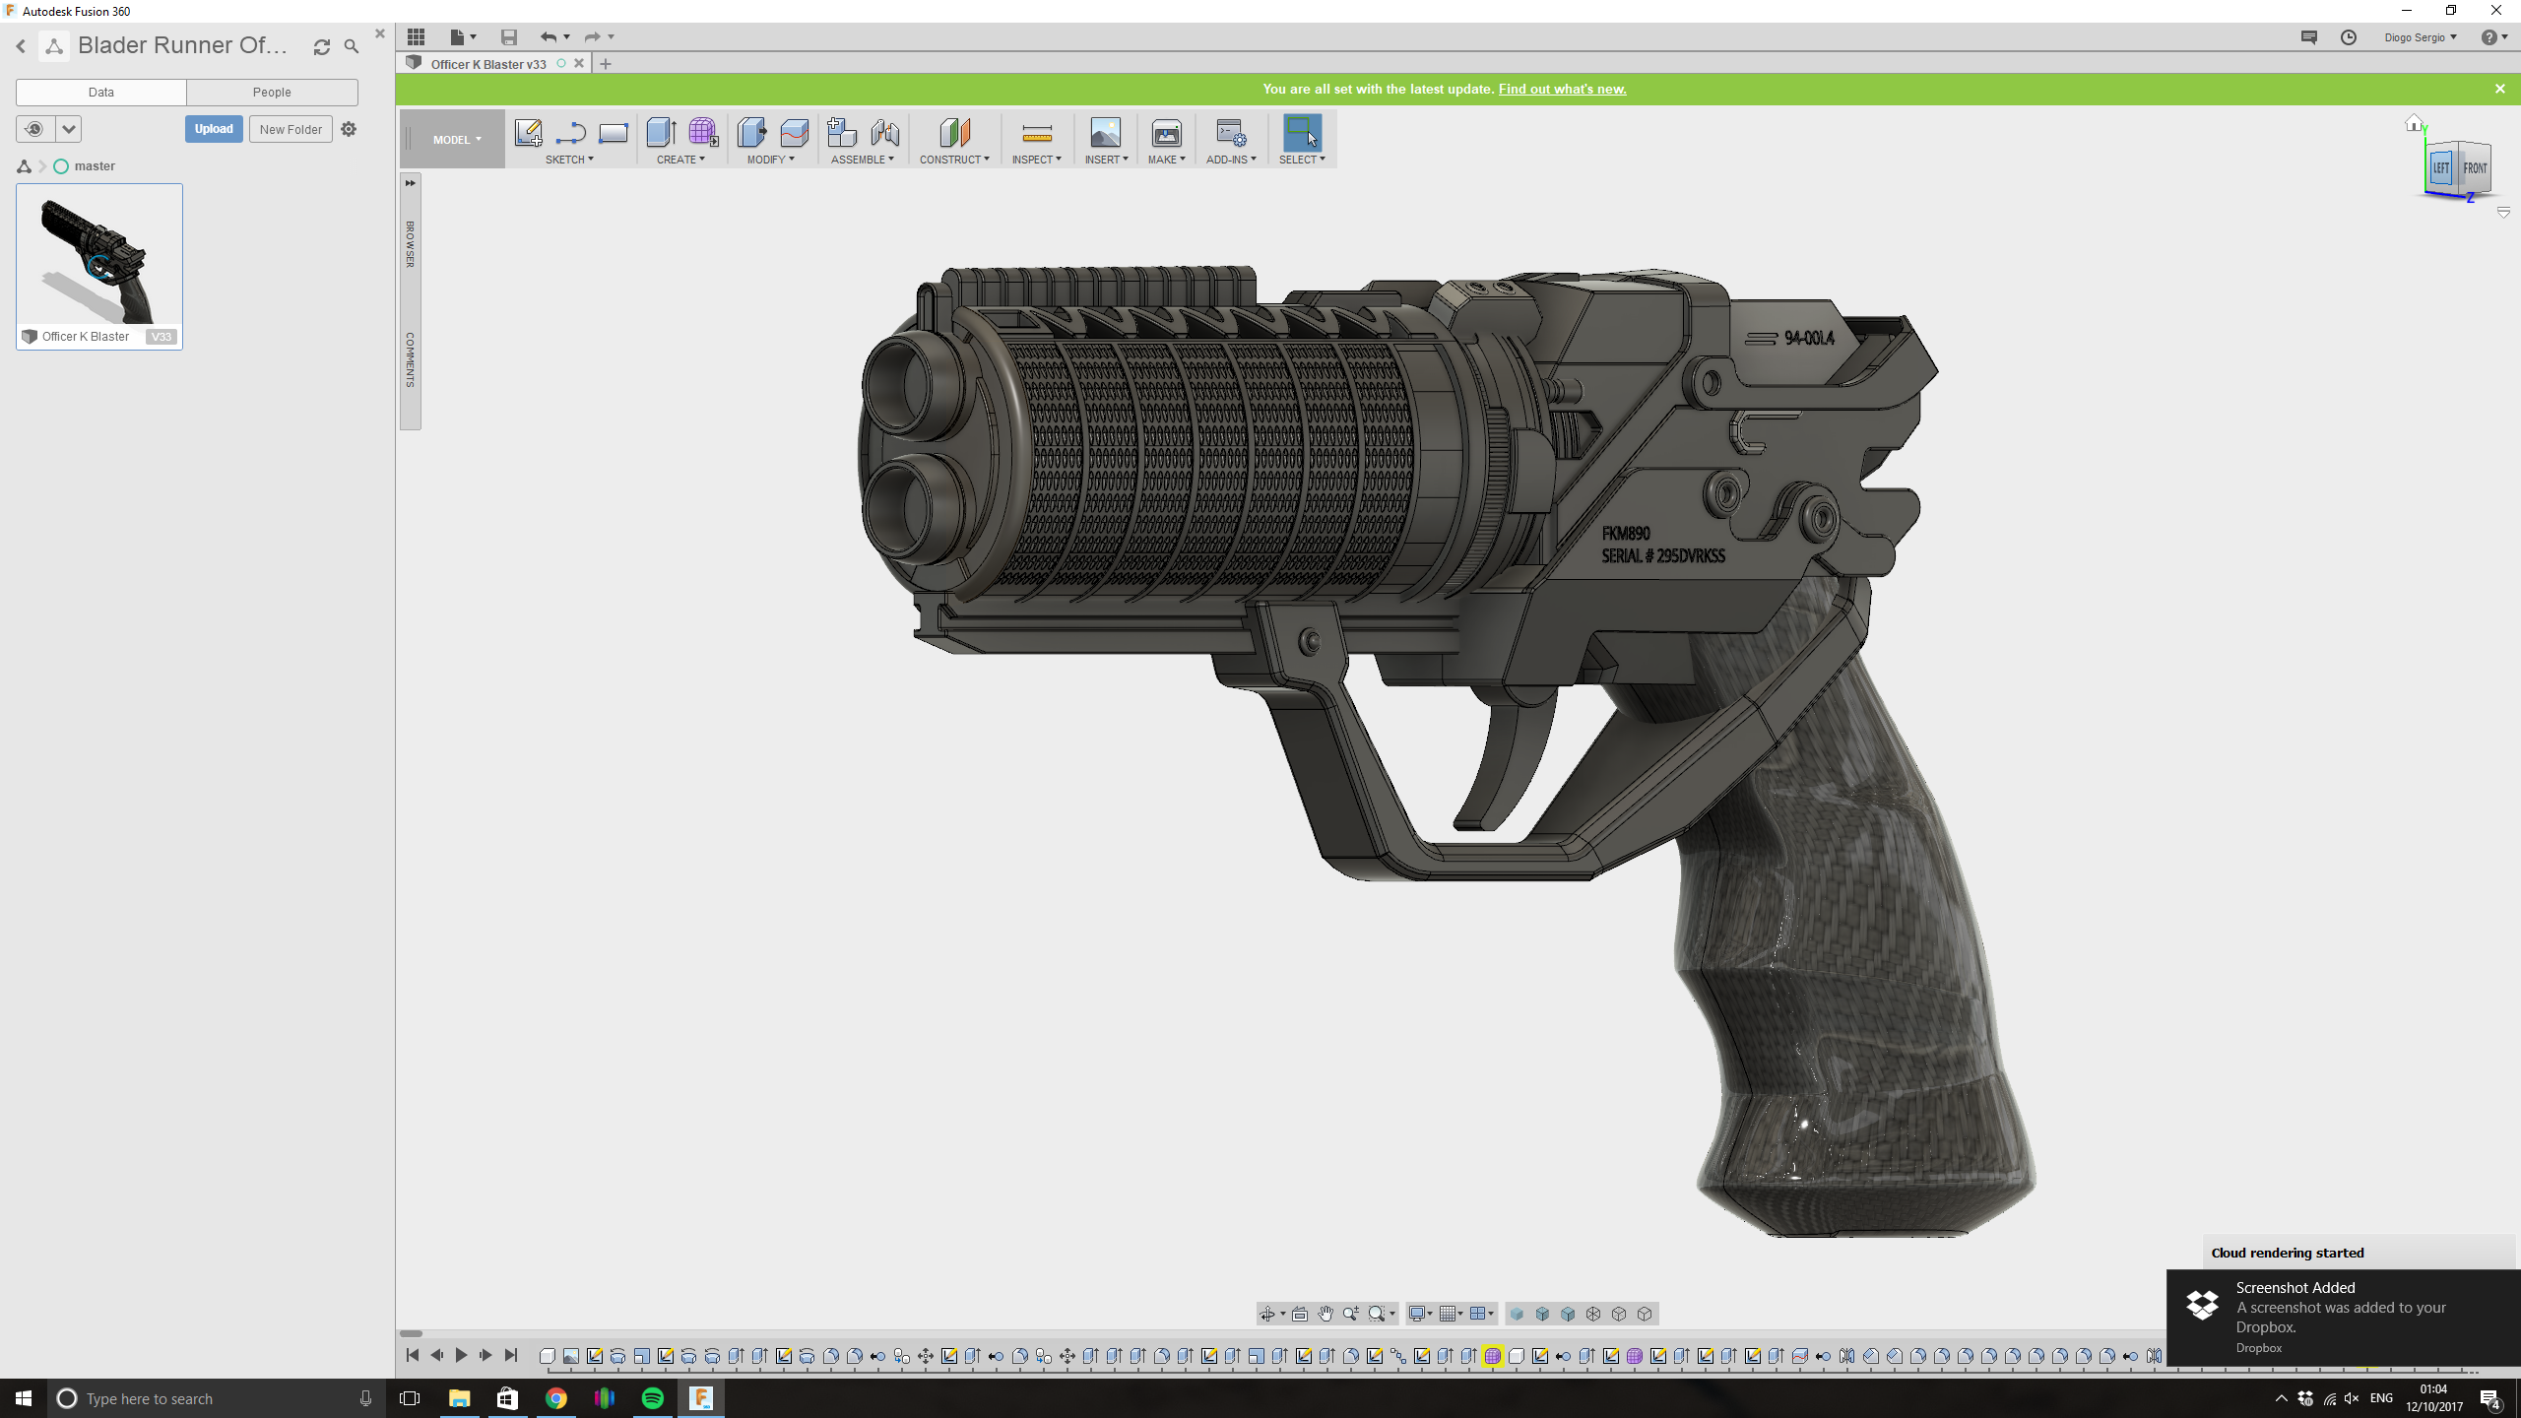Open the Create Form sculpt tool
The height and width of the screenshot is (1418, 2521).
click(703, 132)
